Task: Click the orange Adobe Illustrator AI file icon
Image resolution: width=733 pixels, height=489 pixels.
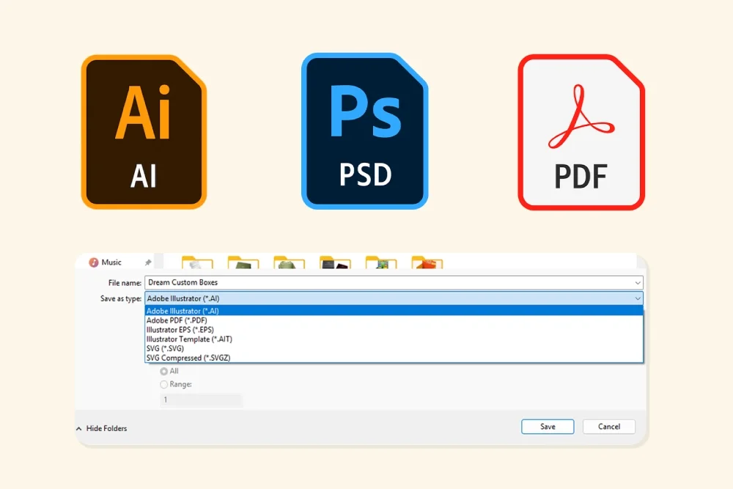Action: pyautogui.click(x=144, y=130)
